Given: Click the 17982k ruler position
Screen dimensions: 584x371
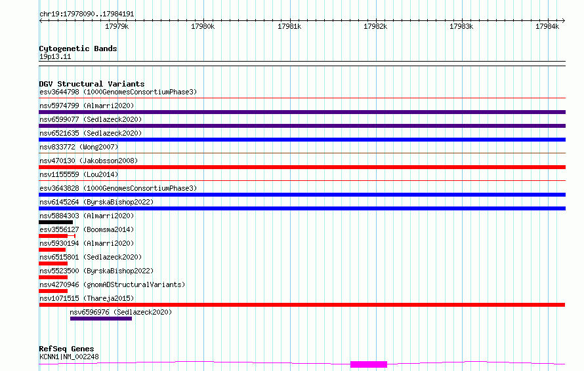Looking at the screenshot, I should 375,26.
